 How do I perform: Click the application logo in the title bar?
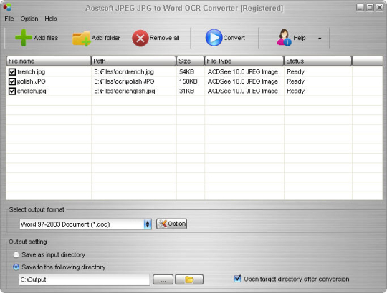[7, 7]
